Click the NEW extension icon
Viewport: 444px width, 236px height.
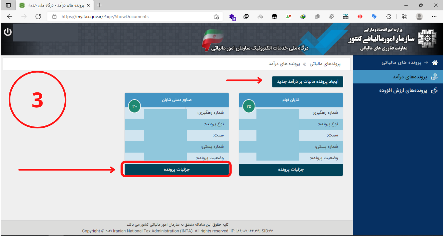coord(346,17)
